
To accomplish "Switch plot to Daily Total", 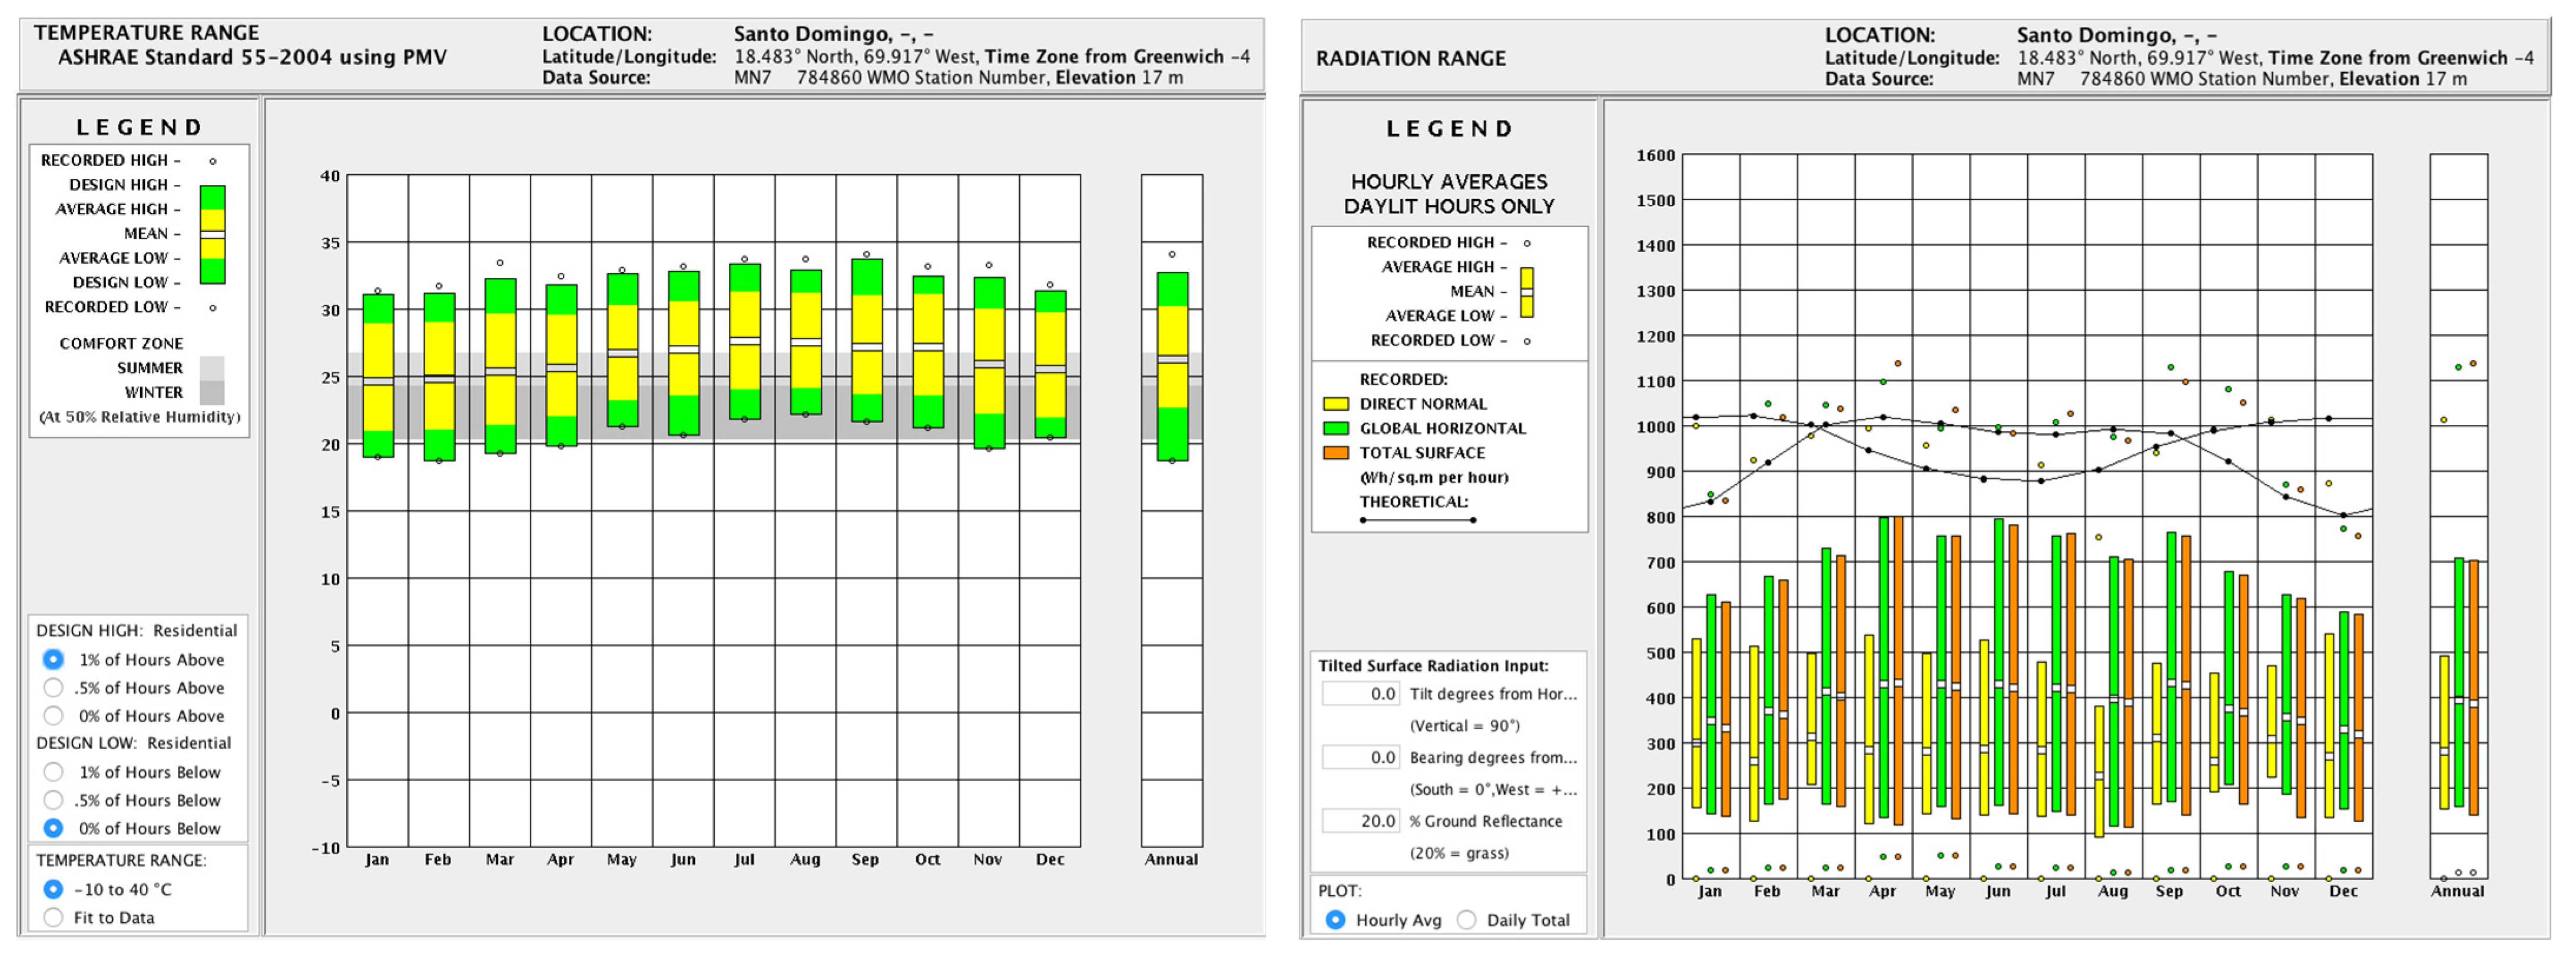I will [x=1466, y=920].
